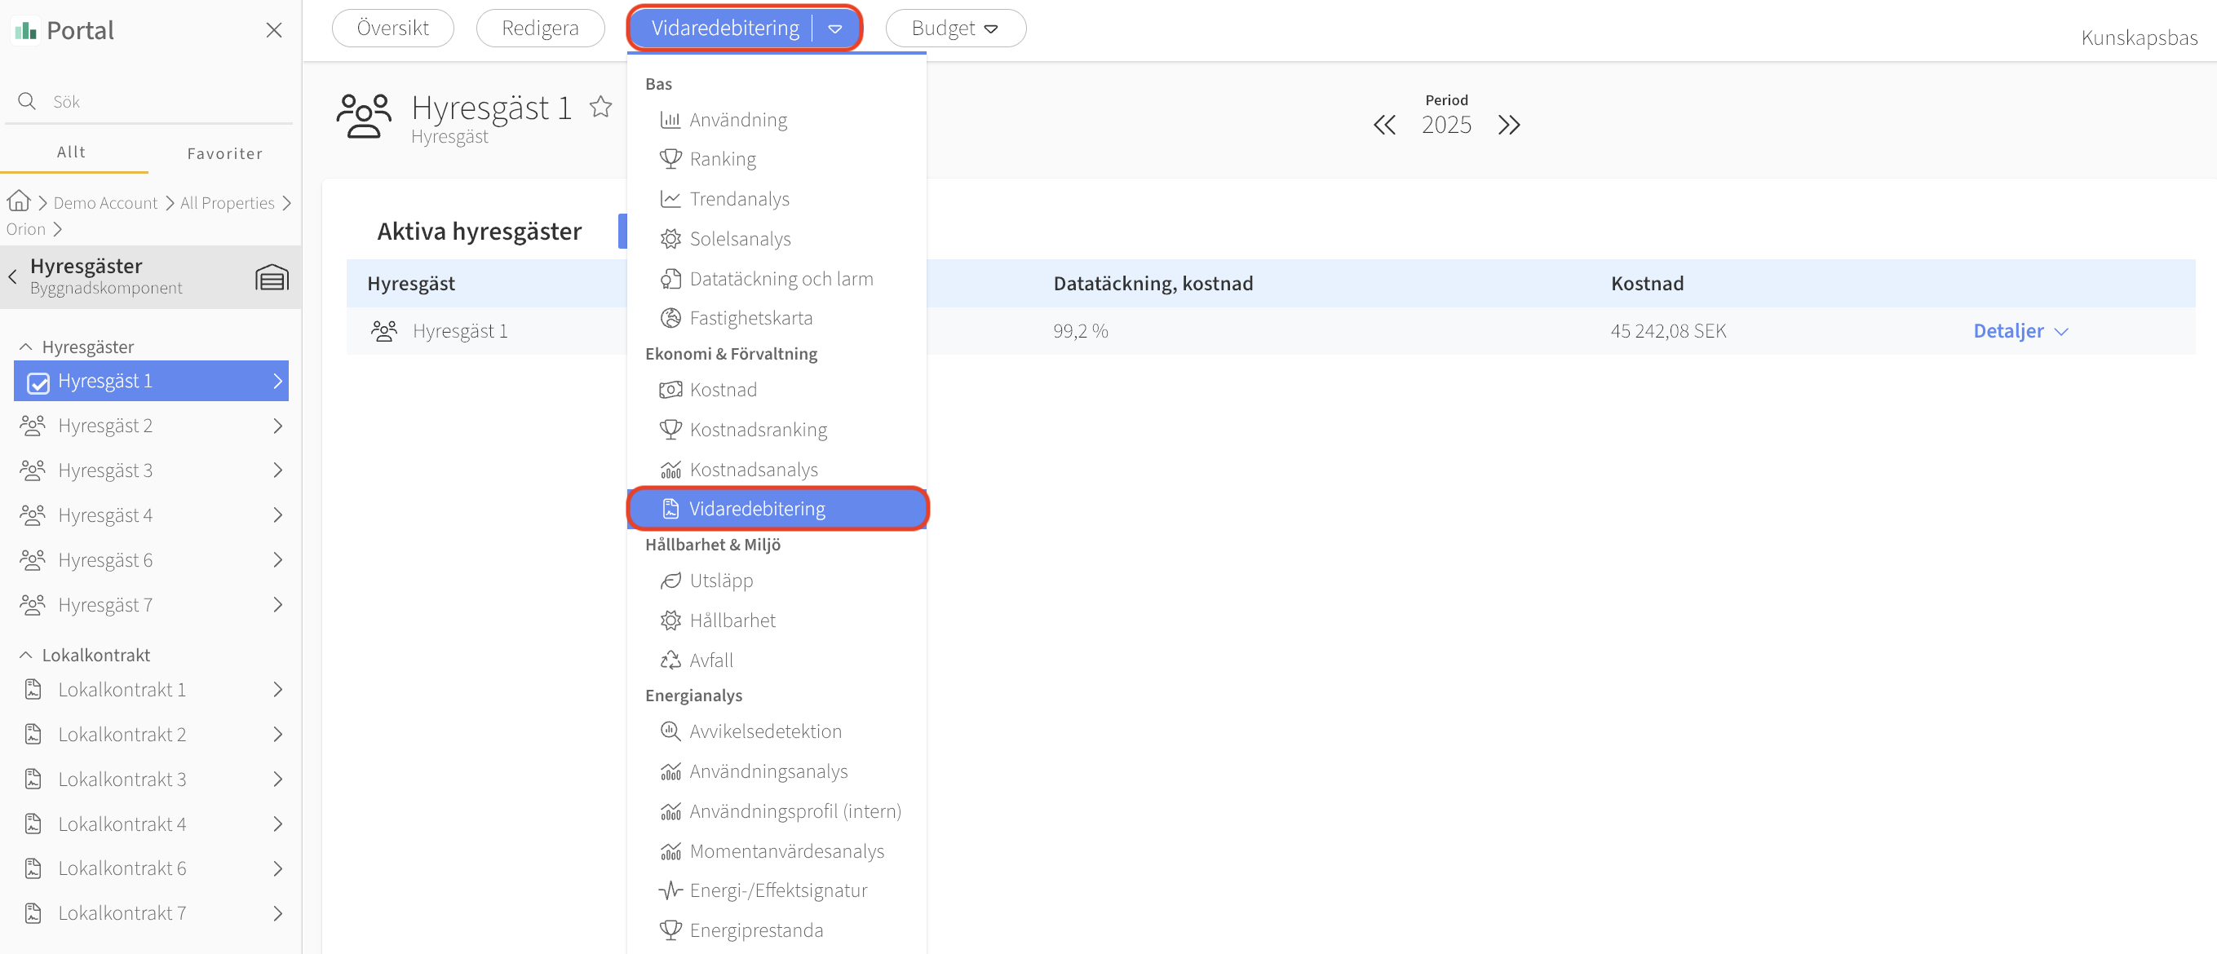Image resolution: width=2217 pixels, height=954 pixels.
Task: Open the Budget dropdown
Action: (x=954, y=29)
